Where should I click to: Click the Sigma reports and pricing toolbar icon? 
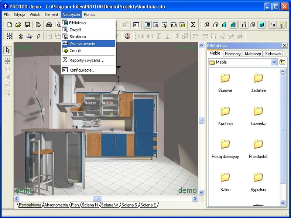pos(193,25)
